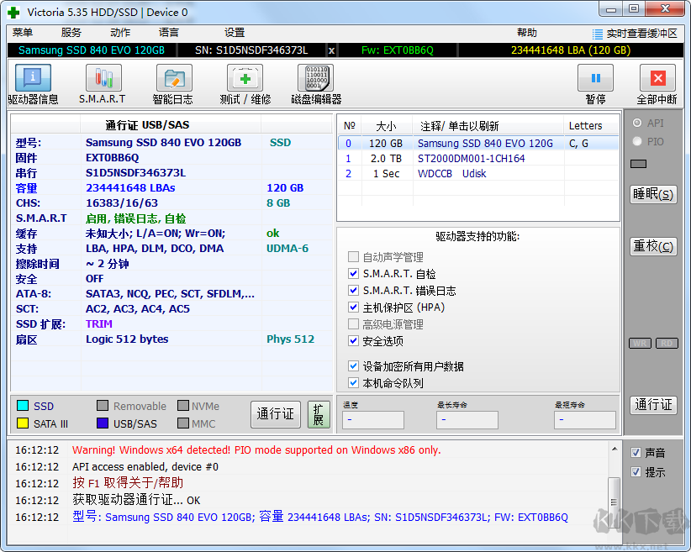Viewport: 691px width, 552px height.
Task: Disable the 声音 sound checkbox
Action: tap(636, 453)
